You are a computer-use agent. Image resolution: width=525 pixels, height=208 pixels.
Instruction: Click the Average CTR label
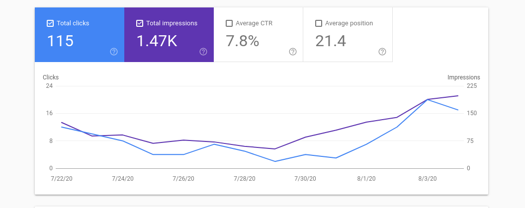tap(254, 23)
